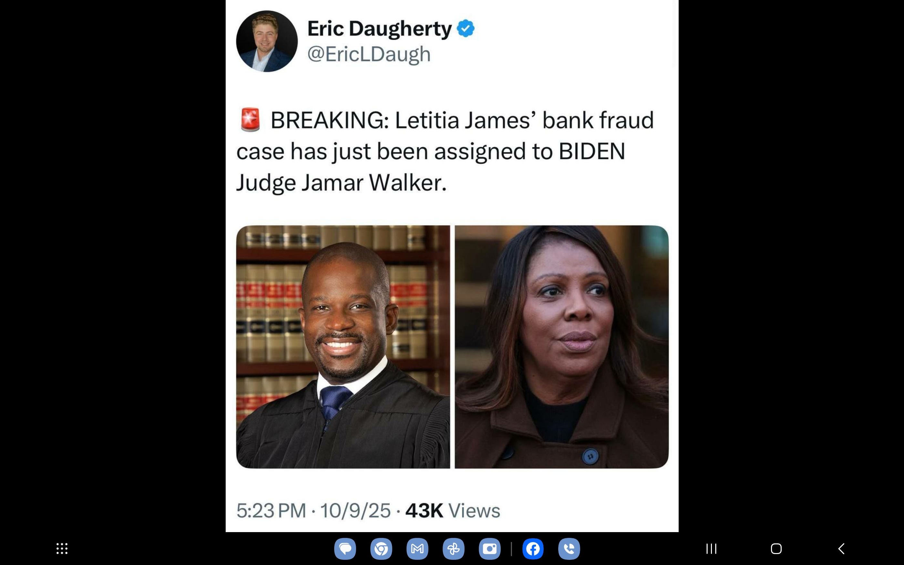Click the 5:23 PM 10/9/25 timestamp

[313, 511]
